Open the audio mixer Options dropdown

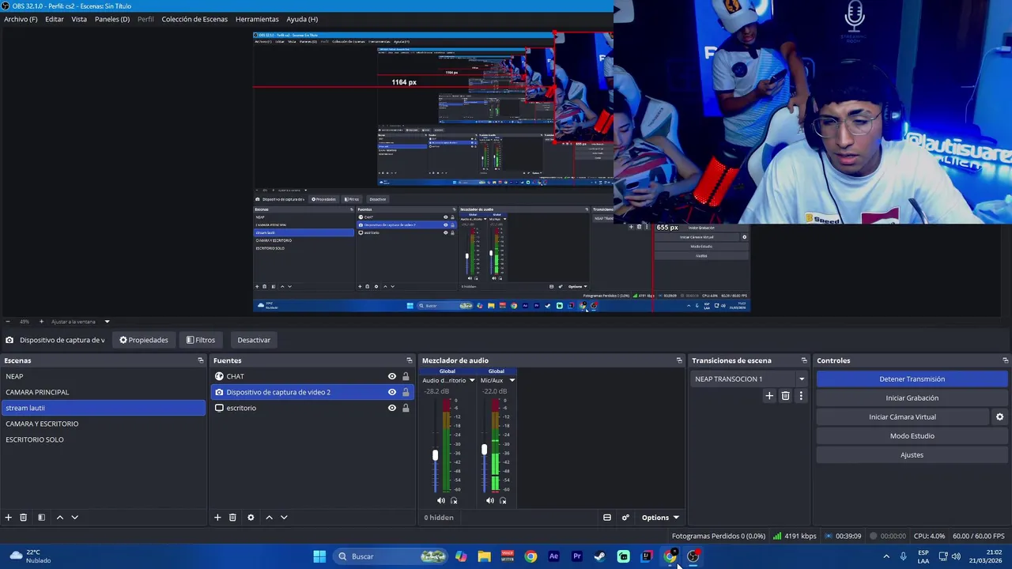[x=660, y=518]
